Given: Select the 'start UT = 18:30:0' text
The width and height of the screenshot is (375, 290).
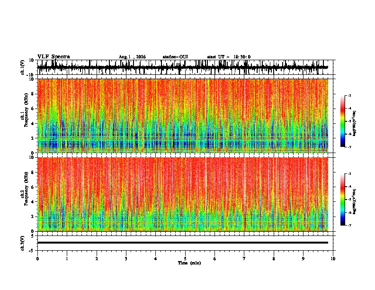Looking at the screenshot, I should coord(229,57).
